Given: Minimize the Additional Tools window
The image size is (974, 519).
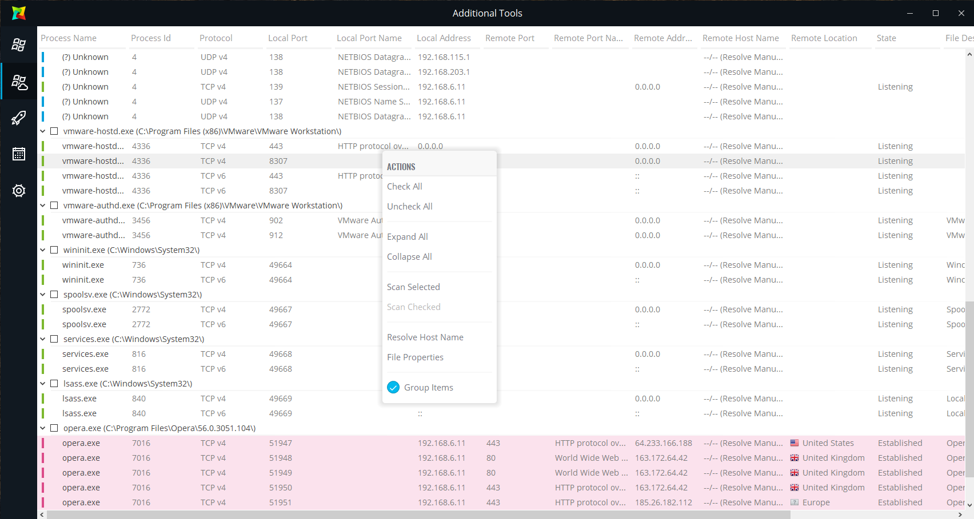Looking at the screenshot, I should [910, 13].
